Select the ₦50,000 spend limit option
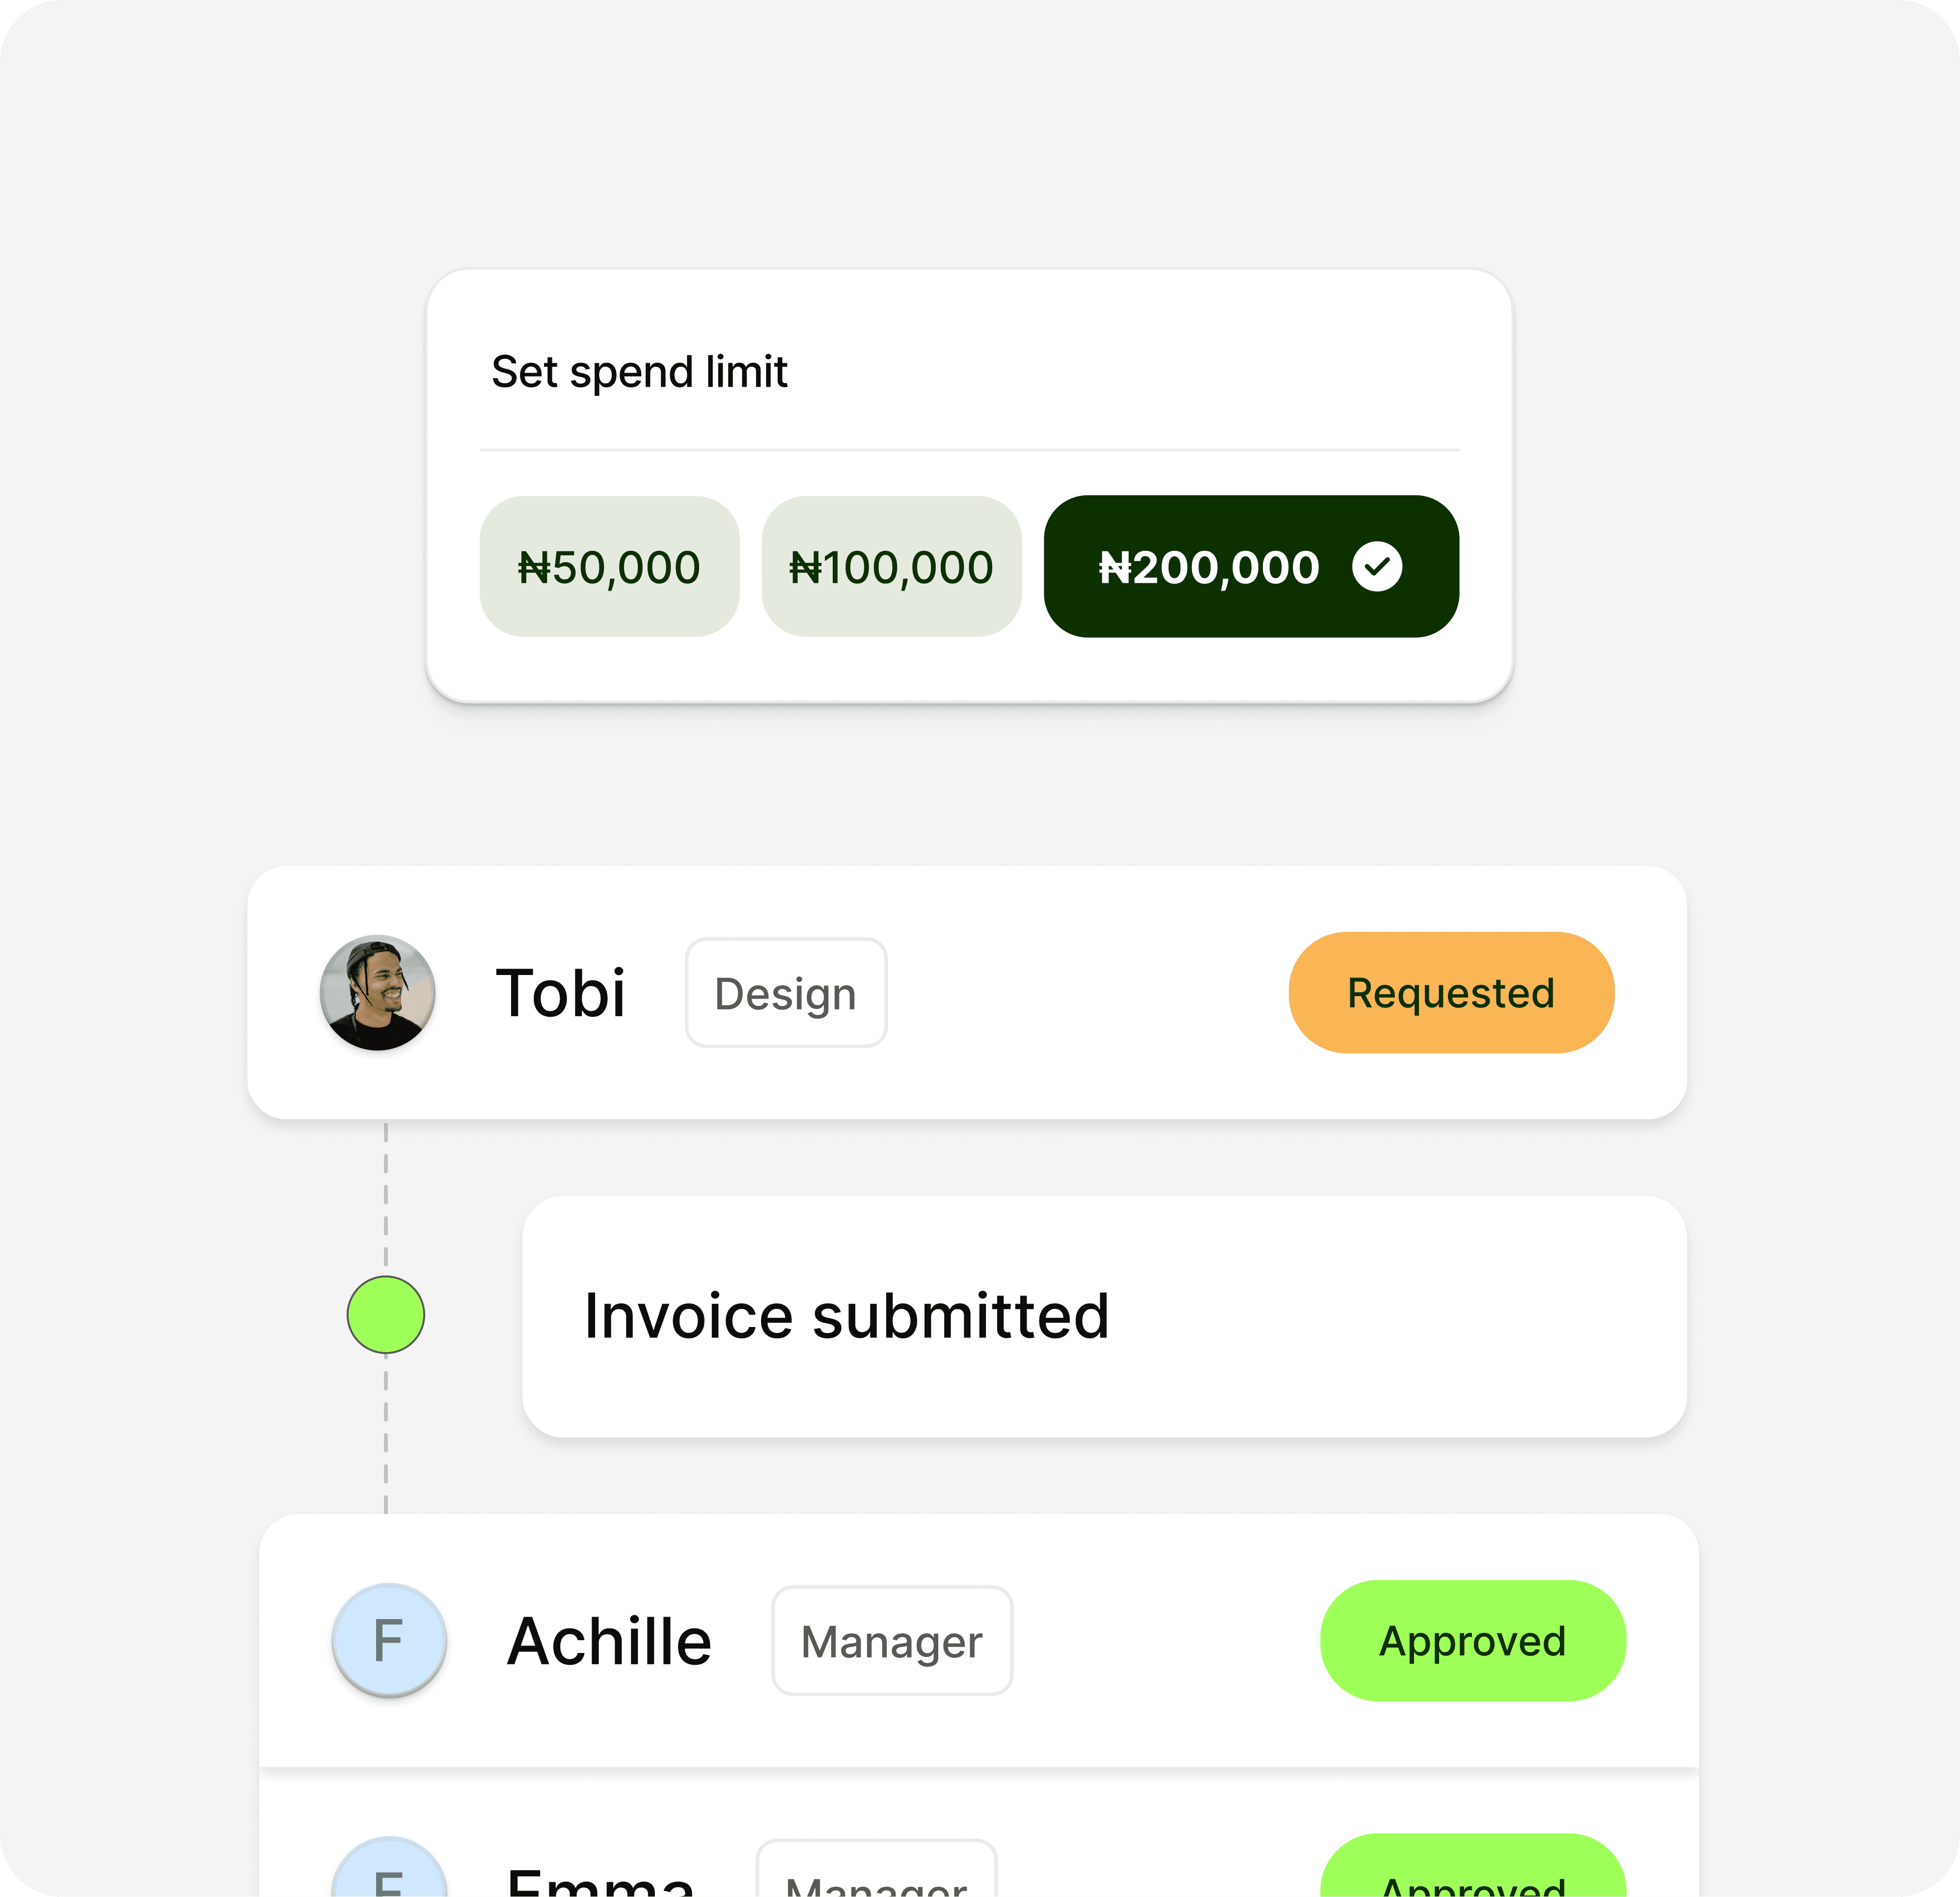Viewport: 1960px width, 1897px height. click(x=609, y=566)
